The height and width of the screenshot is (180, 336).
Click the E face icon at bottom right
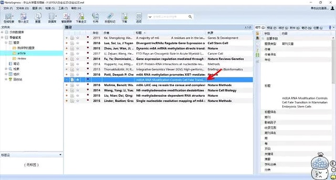[x=333, y=164]
